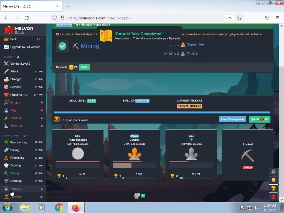Click the Melvor logo side button
The width and height of the screenshot is (284, 213).
273,197
